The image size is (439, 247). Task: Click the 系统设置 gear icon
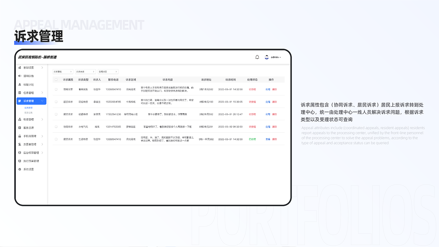(x=20, y=169)
